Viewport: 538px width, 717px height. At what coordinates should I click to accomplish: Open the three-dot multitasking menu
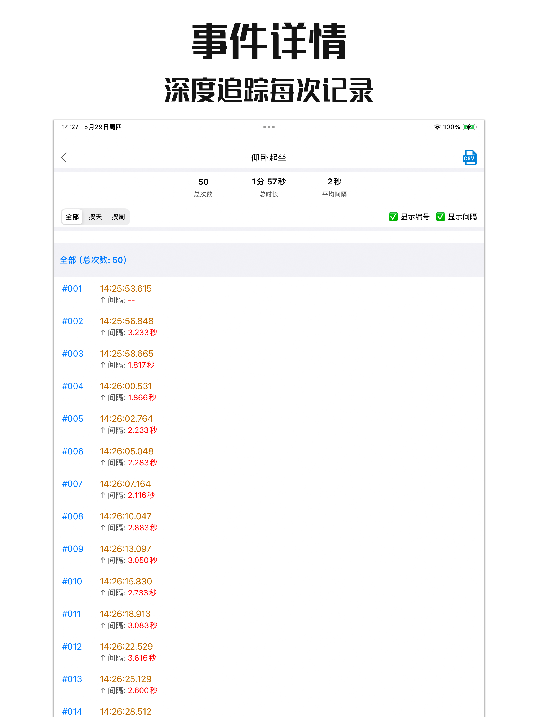point(269,127)
